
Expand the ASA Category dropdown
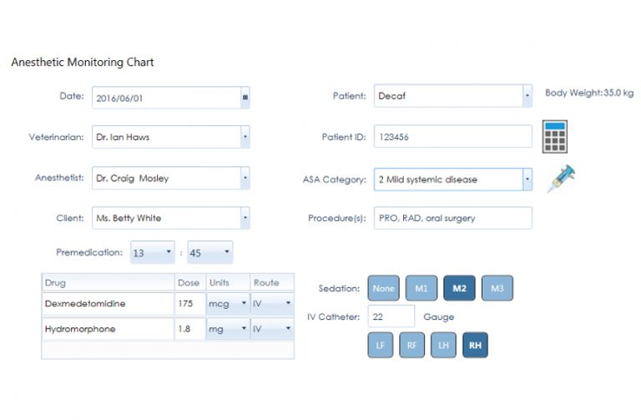(x=527, y=179)
